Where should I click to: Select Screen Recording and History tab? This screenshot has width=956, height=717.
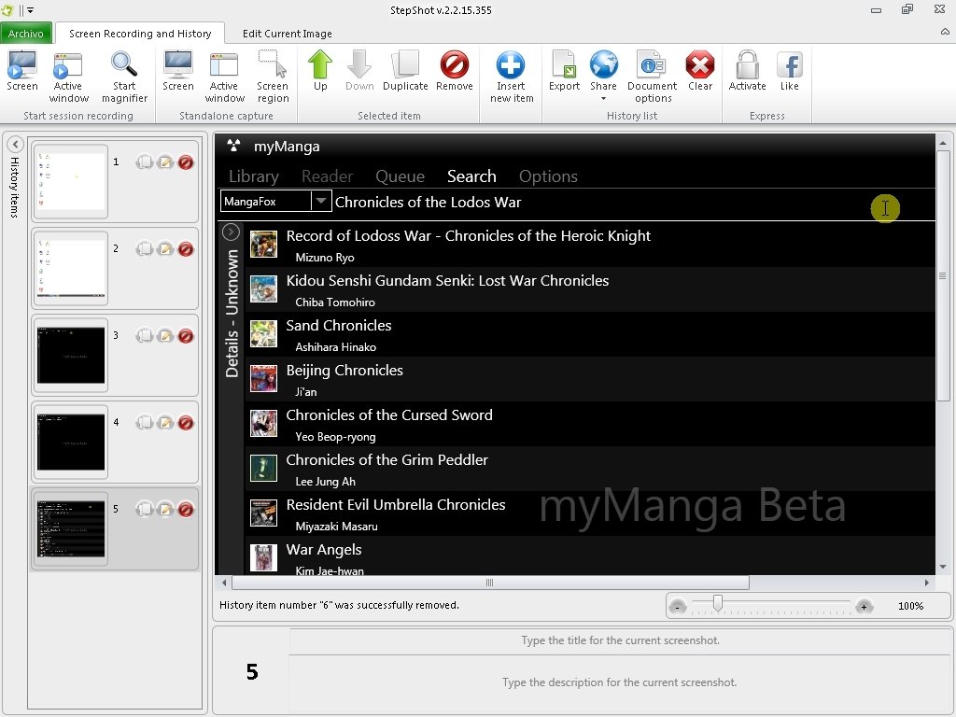(x=140, y=34)
